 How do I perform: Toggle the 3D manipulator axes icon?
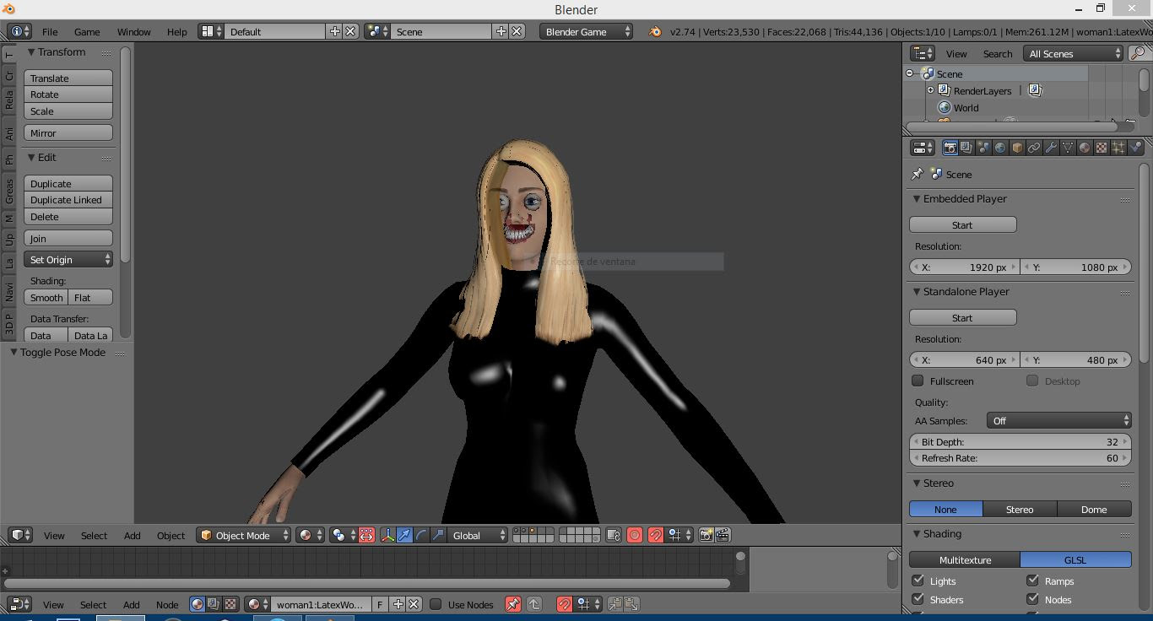click(387, 535)
